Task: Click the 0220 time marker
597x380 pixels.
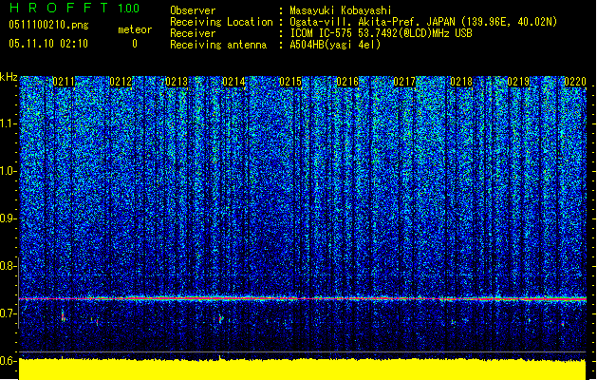Action: click(x=575, y=82)
